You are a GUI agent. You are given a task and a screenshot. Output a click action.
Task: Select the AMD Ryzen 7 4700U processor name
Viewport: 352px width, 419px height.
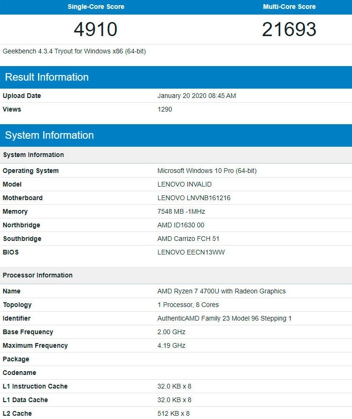[x=222, y=291]
